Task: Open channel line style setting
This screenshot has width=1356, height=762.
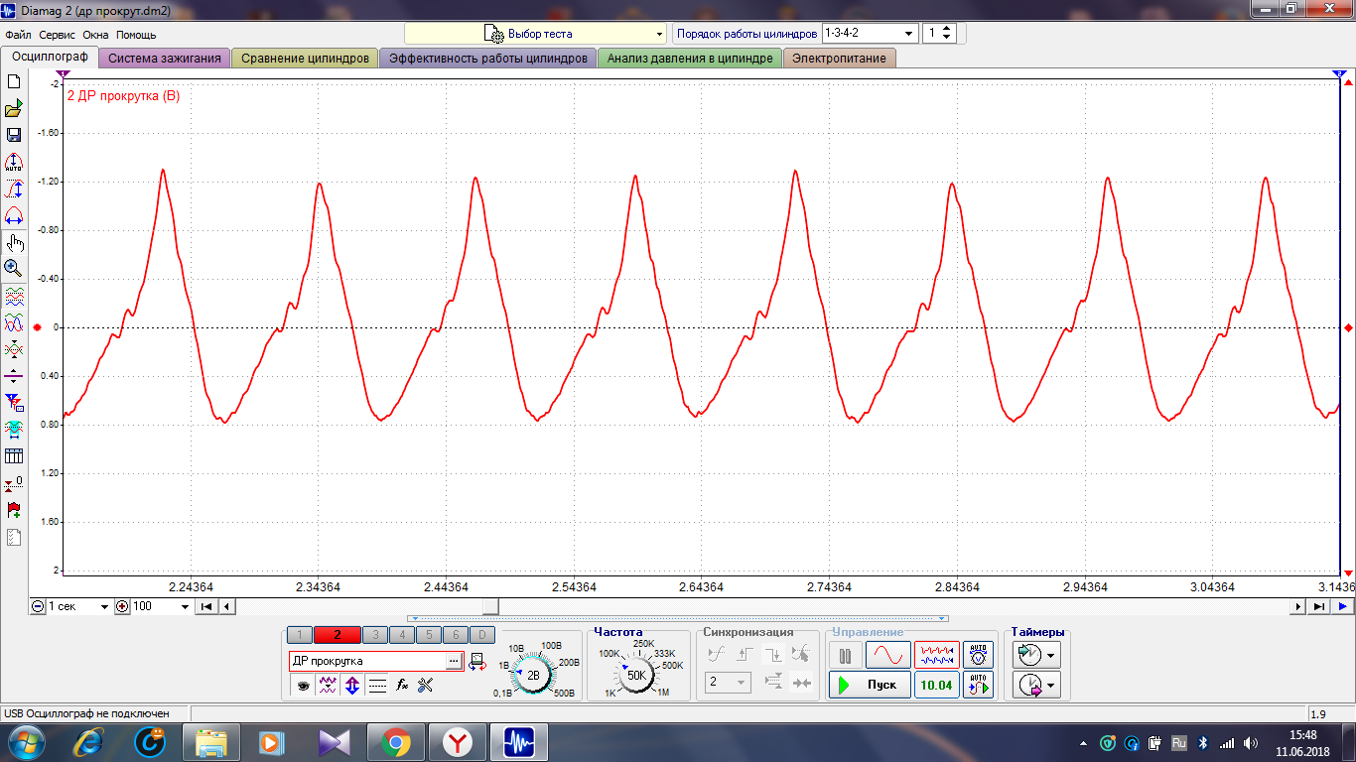Action: point(377,685)
